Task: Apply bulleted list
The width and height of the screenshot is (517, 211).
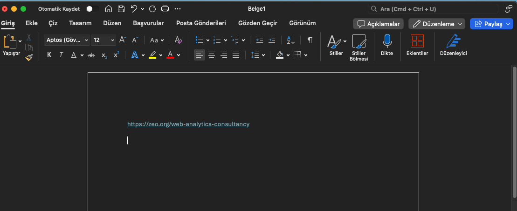Action: pyautogui.click(x=199, y=40)
